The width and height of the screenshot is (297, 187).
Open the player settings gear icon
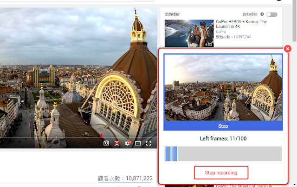point(128,143)
